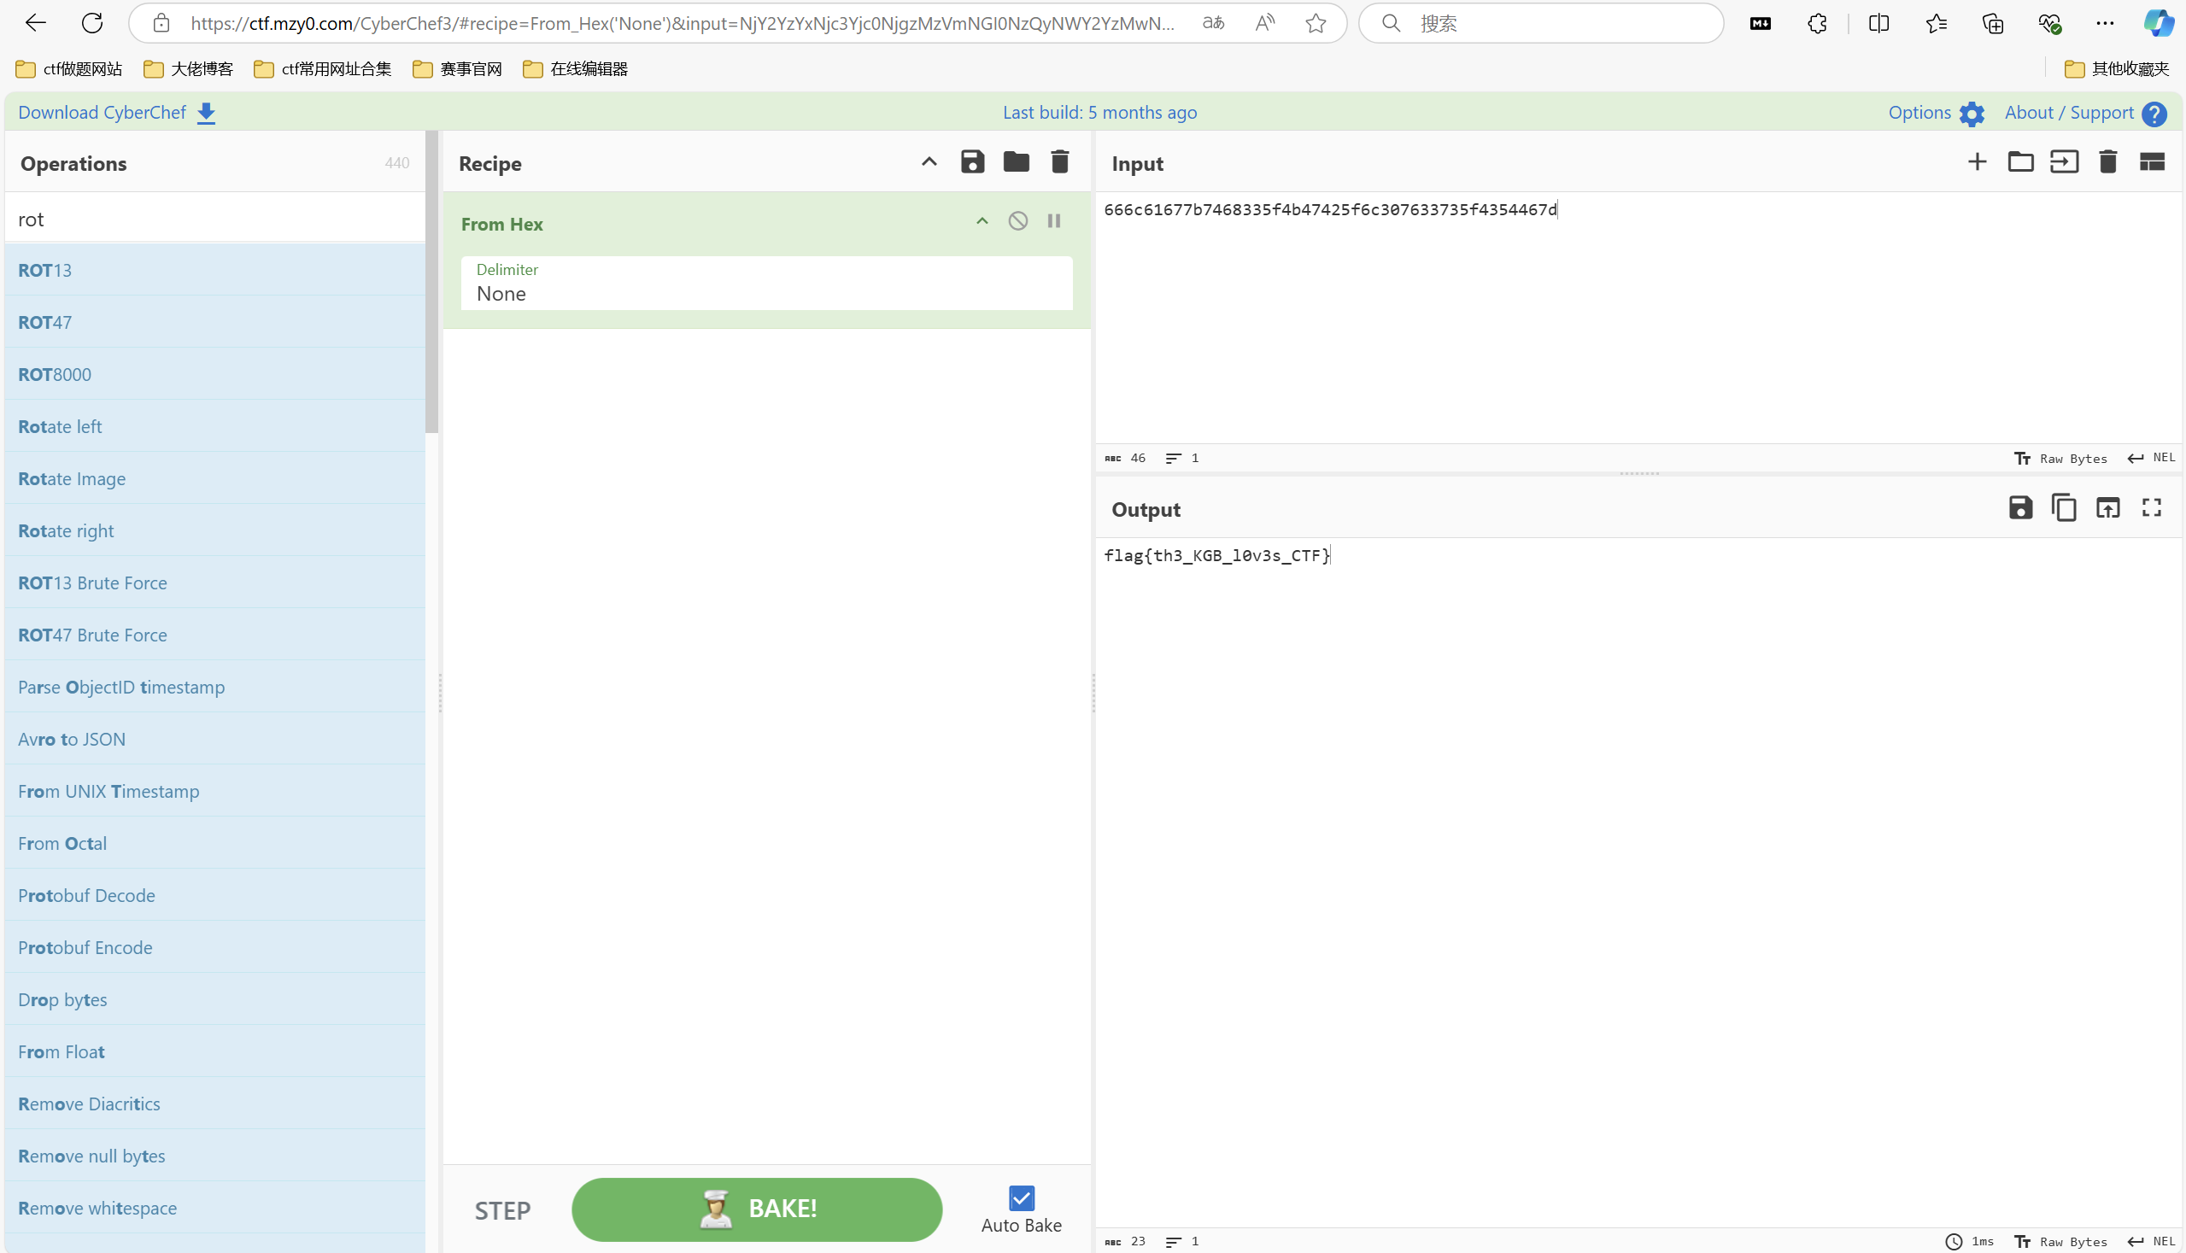Image resolution: width=2186 pixels, height=1253 pixels.
Task: Open the browser extensions puzzle icon
Action: pos(1817,23)
